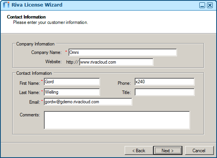This screenshot has width=217, height=158.
Task: Select the empty Title input field
Action: point(165,92)
